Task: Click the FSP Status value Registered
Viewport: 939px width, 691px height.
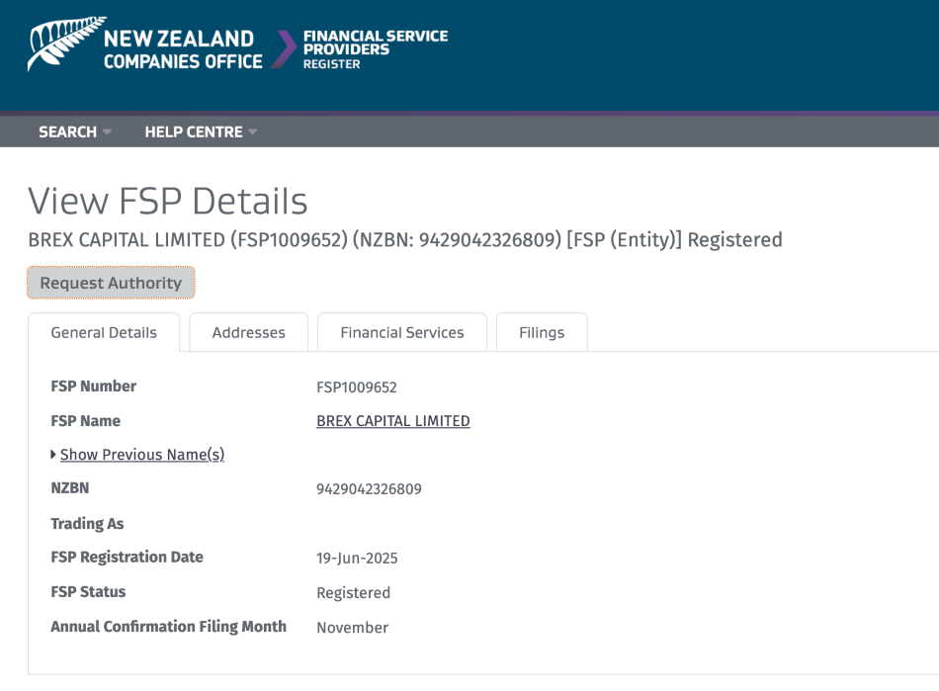Action: click(353, 593)
